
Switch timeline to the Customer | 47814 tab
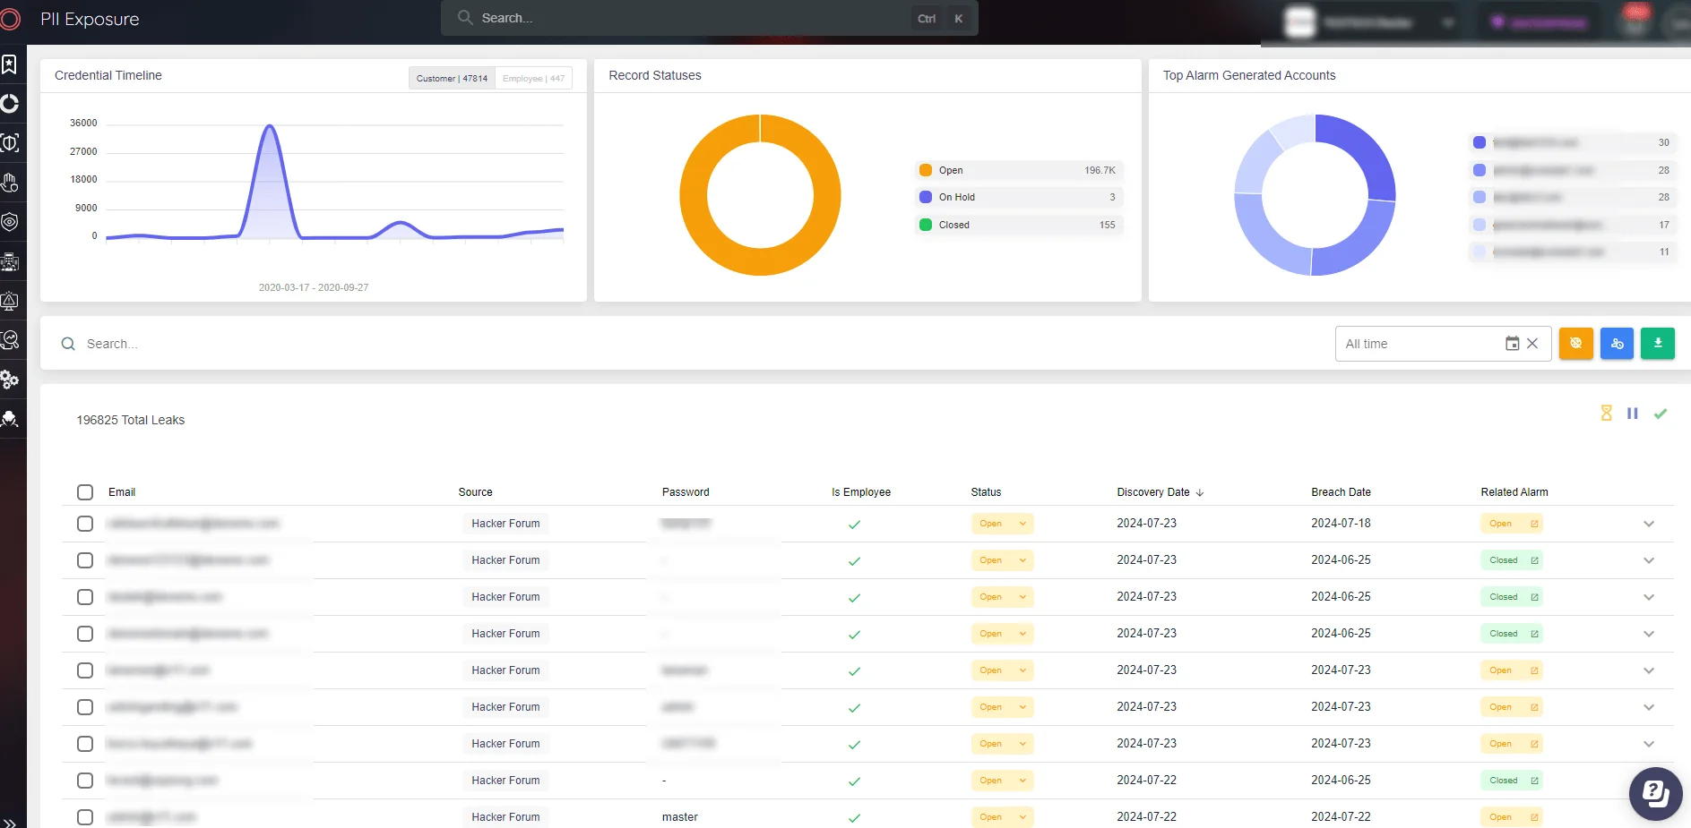pyautogui.click(x=452, y=78)
